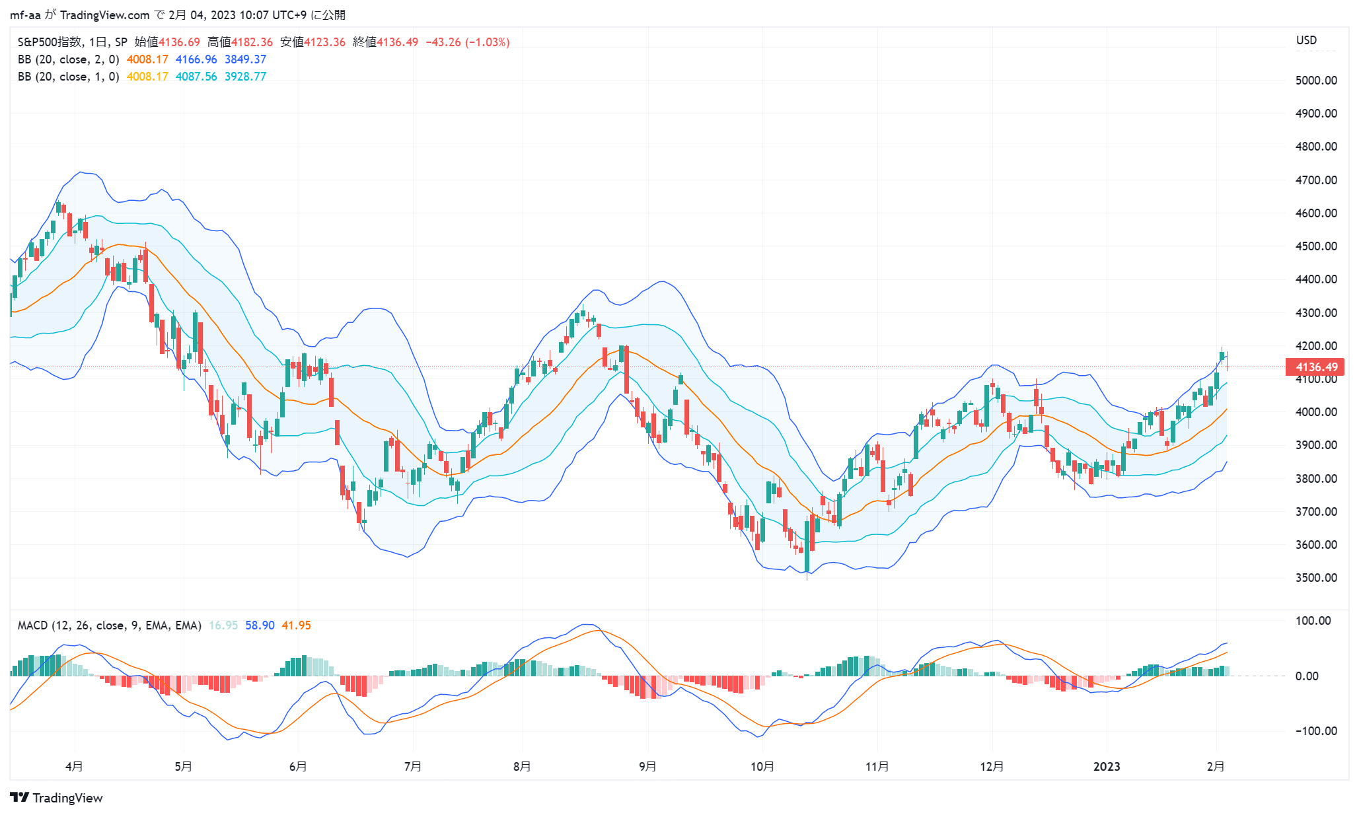Click the 5000.00 price axis label
Image resolution: width=1359 pixels, height=815 pixels.
(1316, 81)
